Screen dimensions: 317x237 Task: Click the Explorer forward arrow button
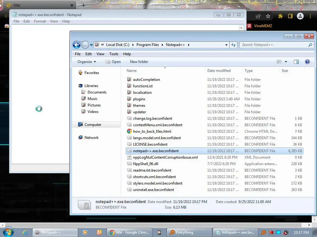[x=85, y=45]
